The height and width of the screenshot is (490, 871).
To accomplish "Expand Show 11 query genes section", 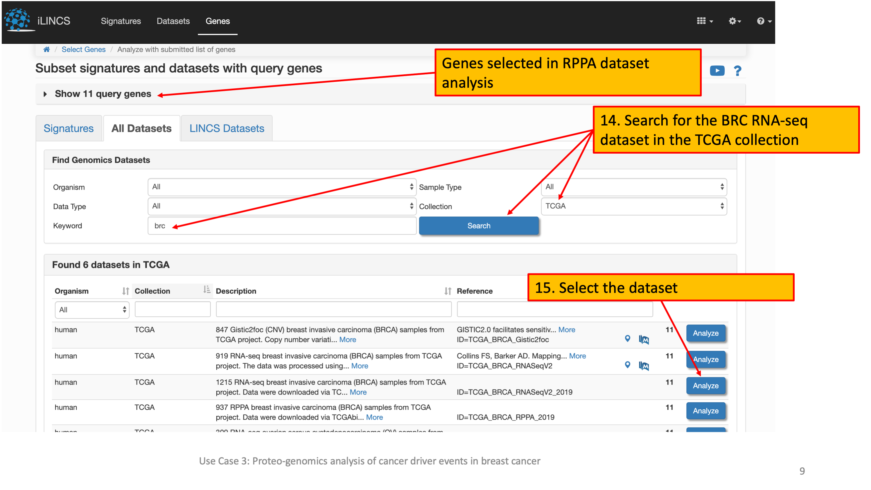I will pyautogui.click(x=103, y=94).
